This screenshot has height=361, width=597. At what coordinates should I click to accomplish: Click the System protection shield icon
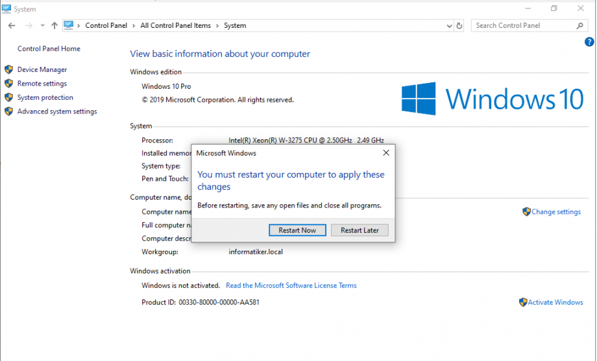pyautogui.click(x=8, y=97)
